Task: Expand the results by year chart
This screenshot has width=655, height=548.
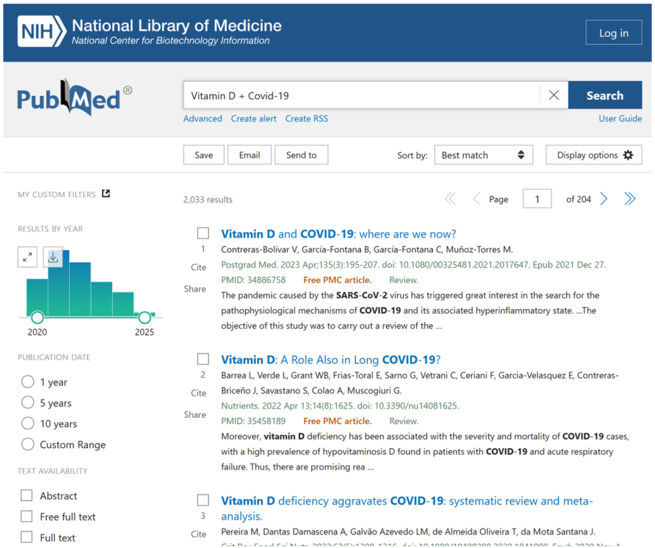Action: pos(27,257)
